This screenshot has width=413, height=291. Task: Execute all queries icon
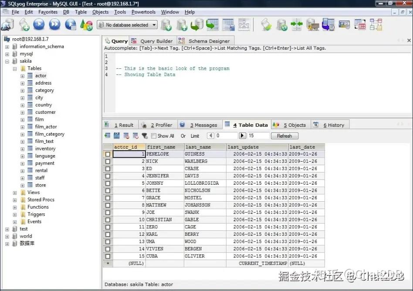(53, 25)
